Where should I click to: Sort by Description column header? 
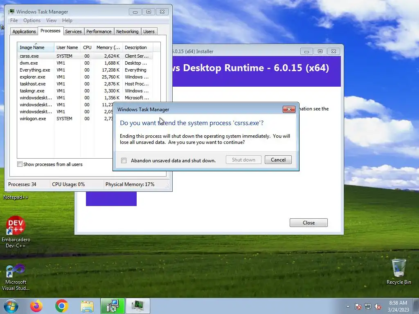point(137,47)
